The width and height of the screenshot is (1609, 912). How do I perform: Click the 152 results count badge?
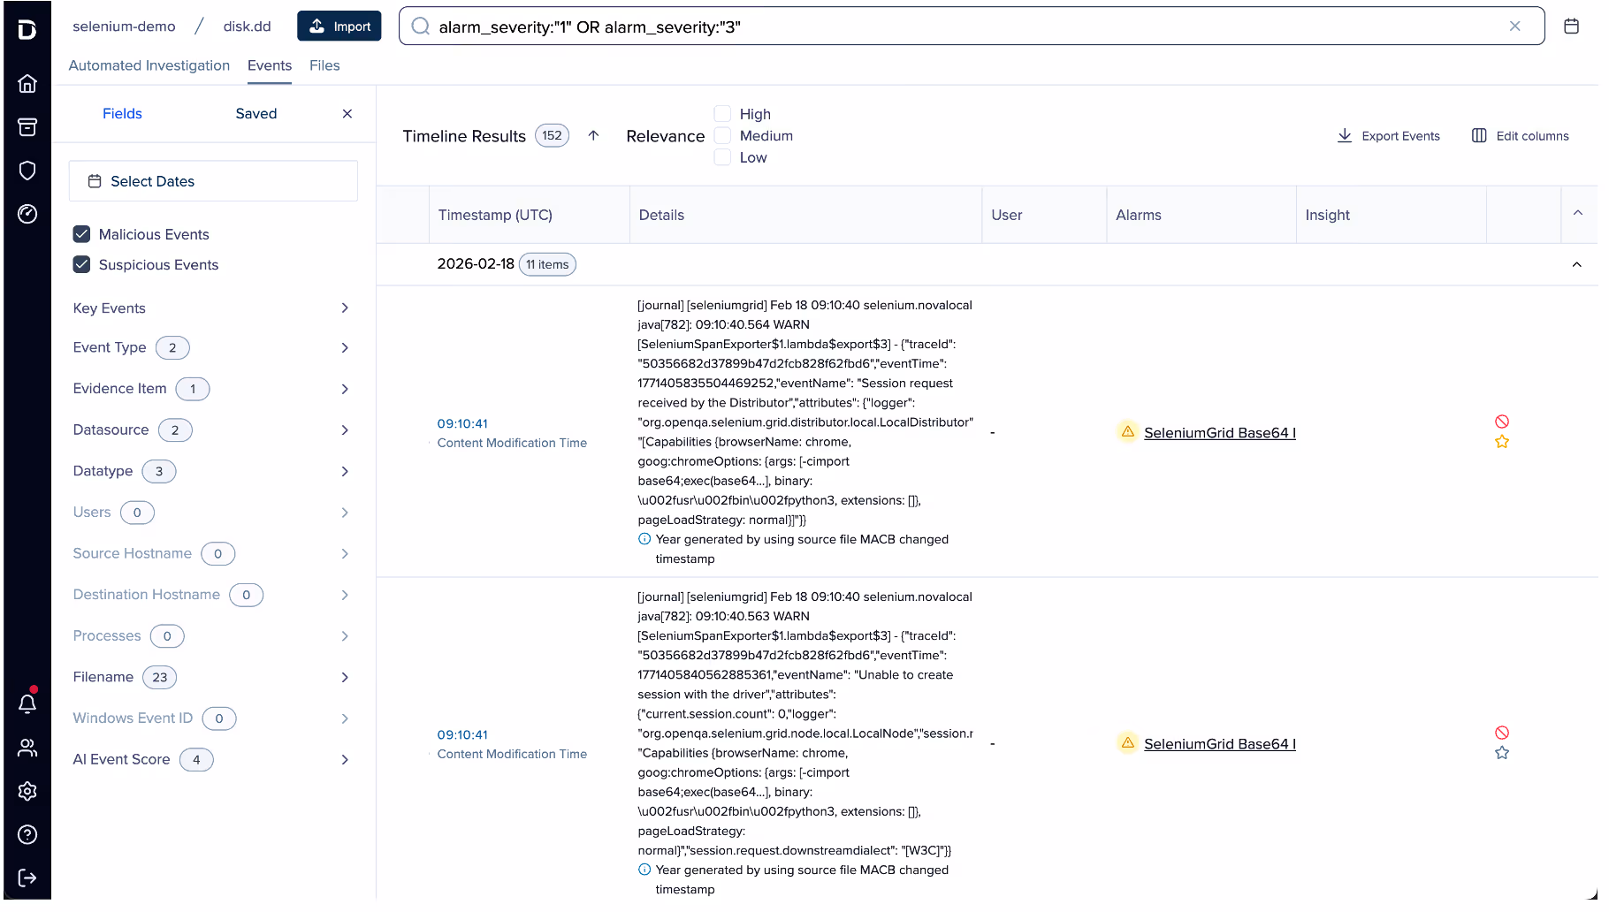(x=552, y=135)
